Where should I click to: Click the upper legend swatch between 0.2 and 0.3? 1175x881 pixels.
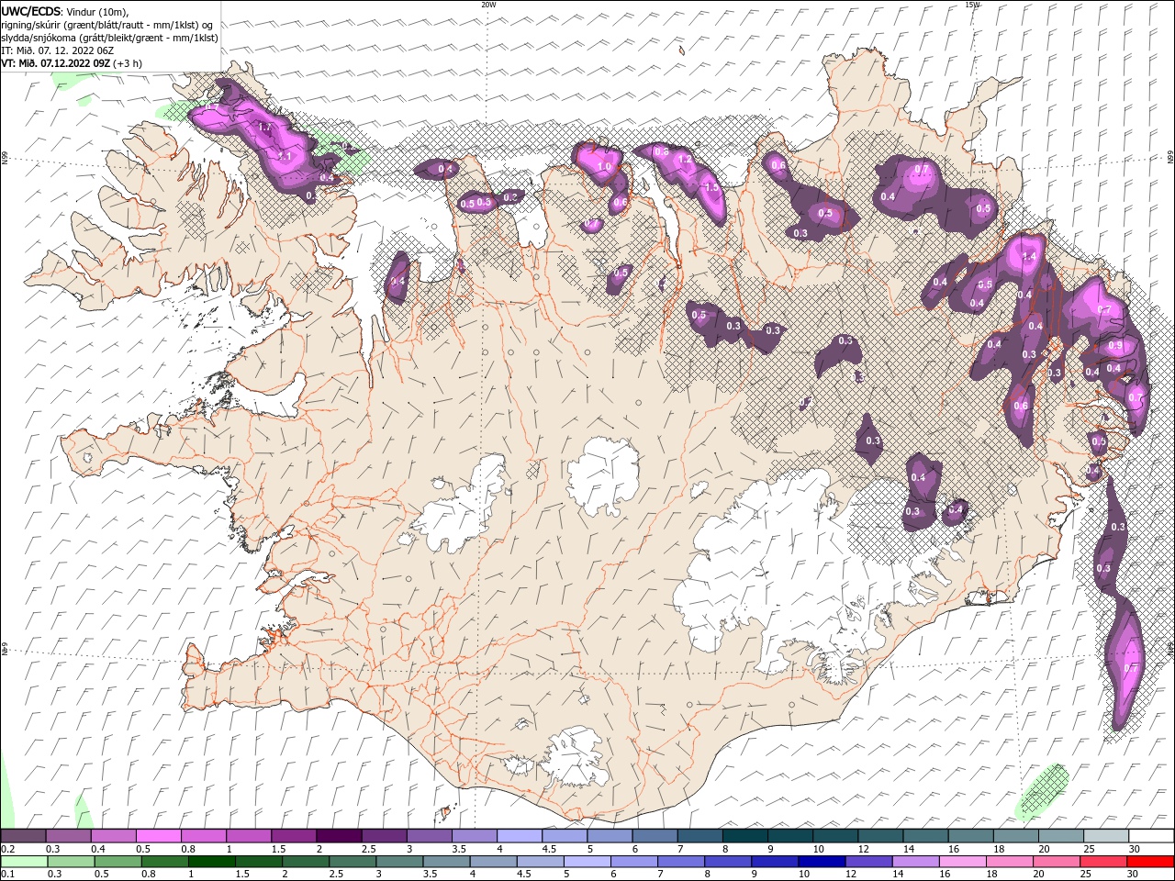pos(23,836)
